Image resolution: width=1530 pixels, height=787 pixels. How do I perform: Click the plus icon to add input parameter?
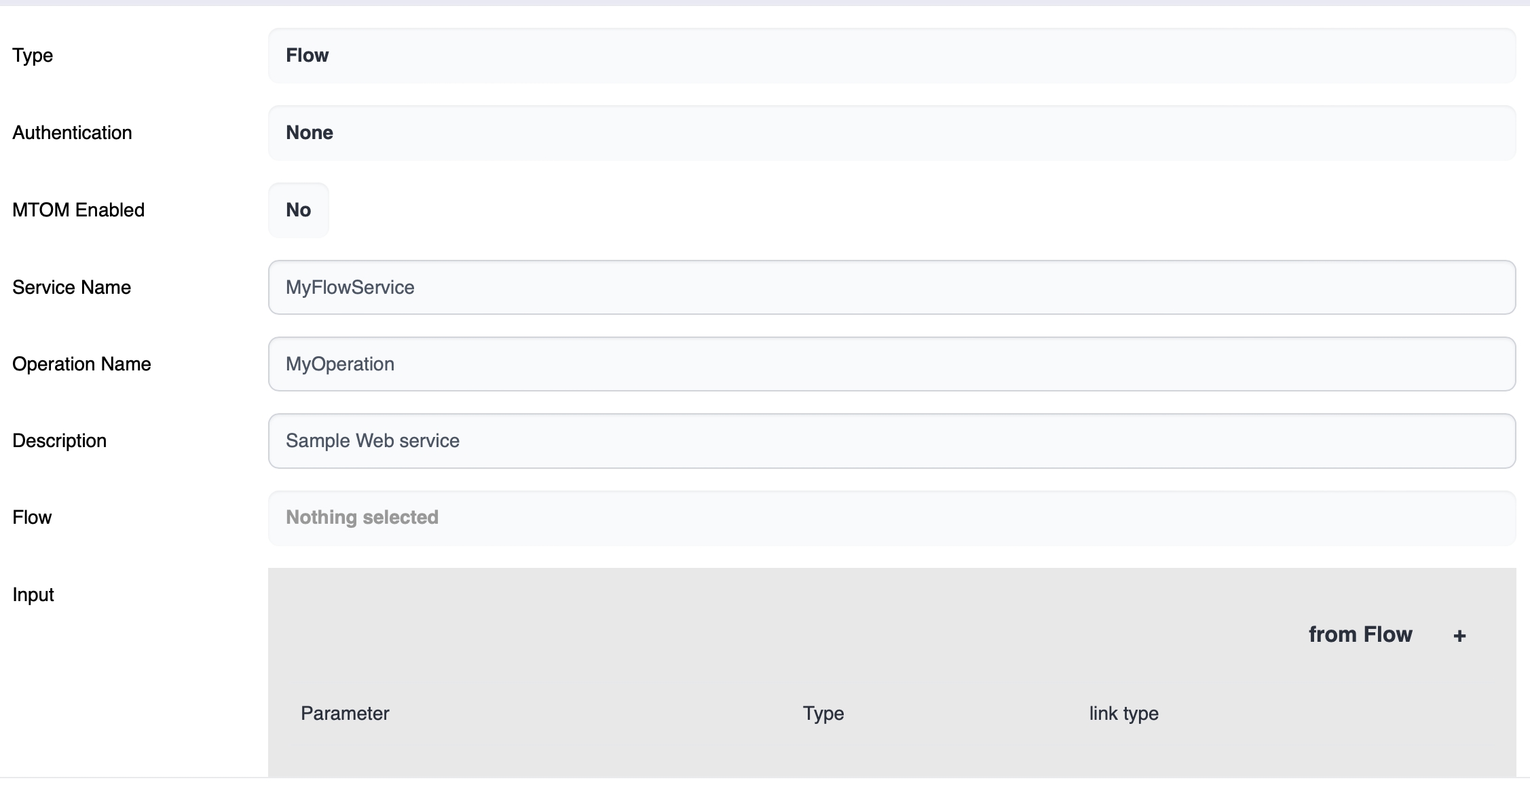tap(1459, 636)
